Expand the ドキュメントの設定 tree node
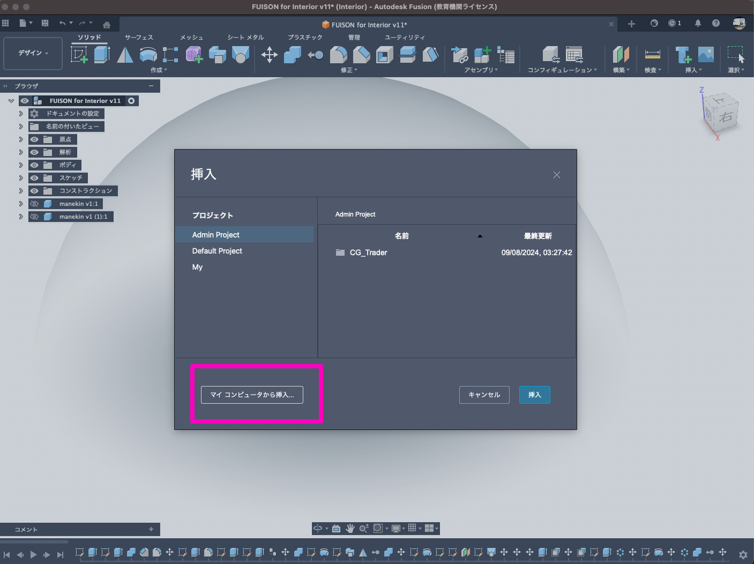 tap(21, 114)
